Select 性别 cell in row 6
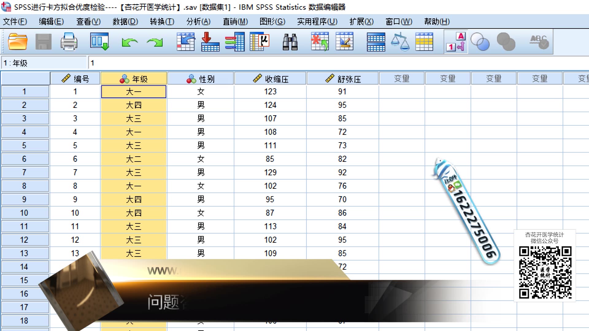This screenshot has width=589, height=331. pos(201,159)
